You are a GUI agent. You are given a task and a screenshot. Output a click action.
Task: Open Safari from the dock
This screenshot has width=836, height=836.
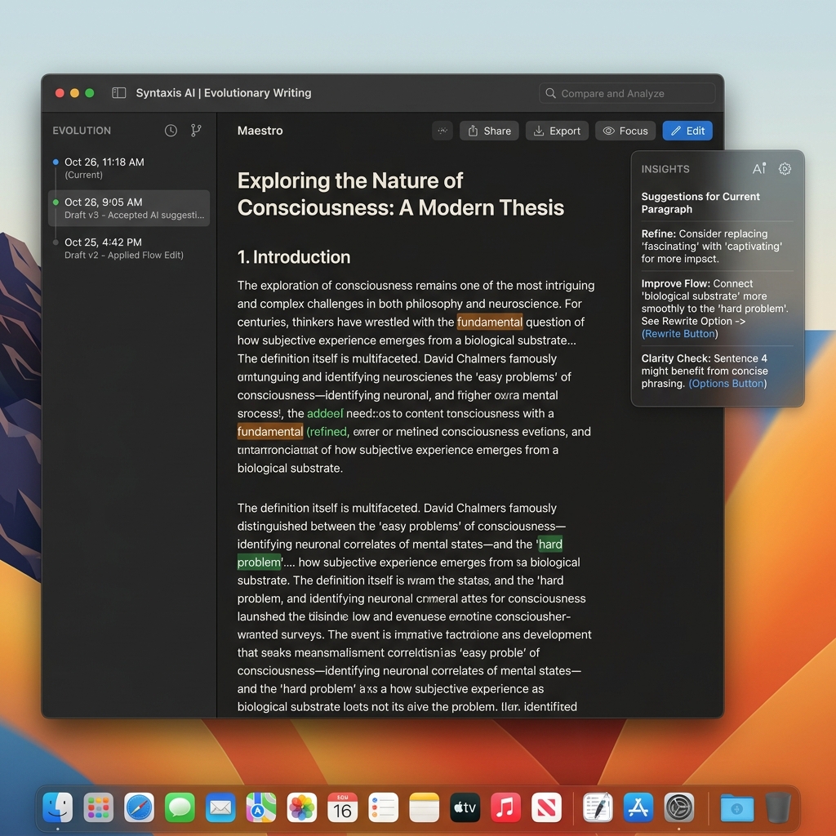139,807
